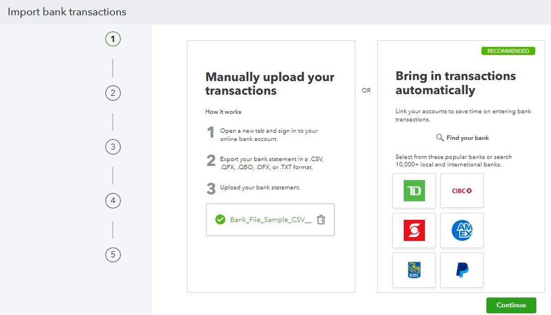Viewport: 551px width, 315px height.
Task: Select the TD bank logo tile
Action: (414, 191)
